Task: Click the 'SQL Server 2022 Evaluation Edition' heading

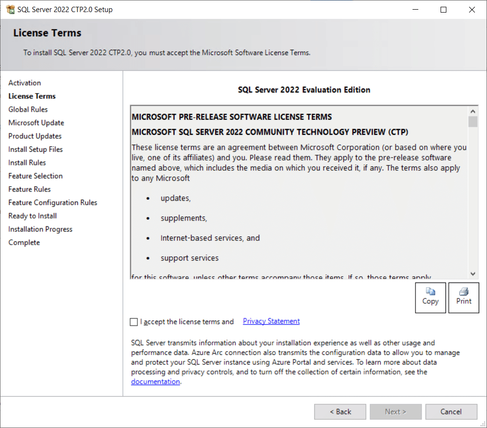Action: (x=304, y=90)
